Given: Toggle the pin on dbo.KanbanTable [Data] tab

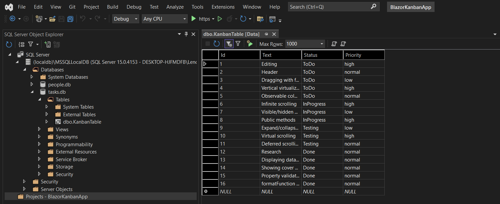Looking at the screenshot, I should [266, 34].
